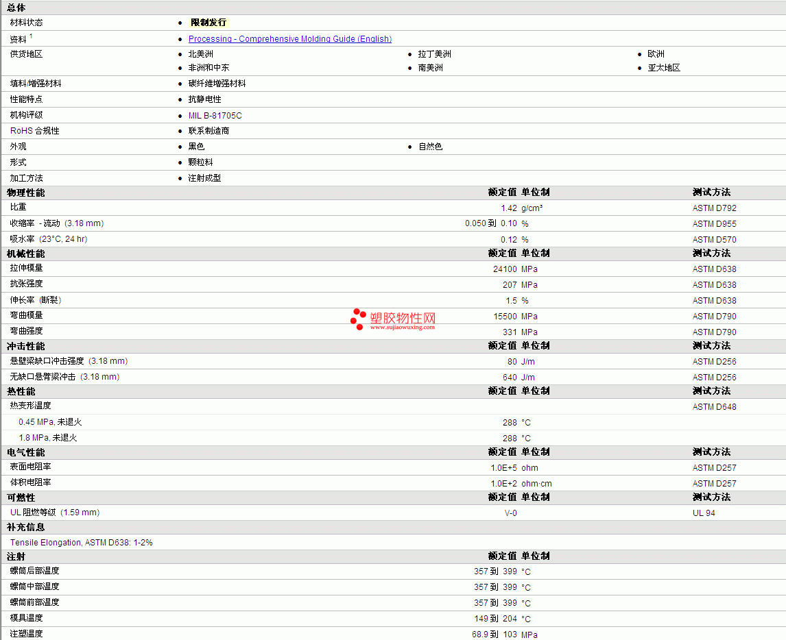Select the 比重 value 1.42
Image resolution: width=786 pixels, height=640 pixels.
pos(509,208)
